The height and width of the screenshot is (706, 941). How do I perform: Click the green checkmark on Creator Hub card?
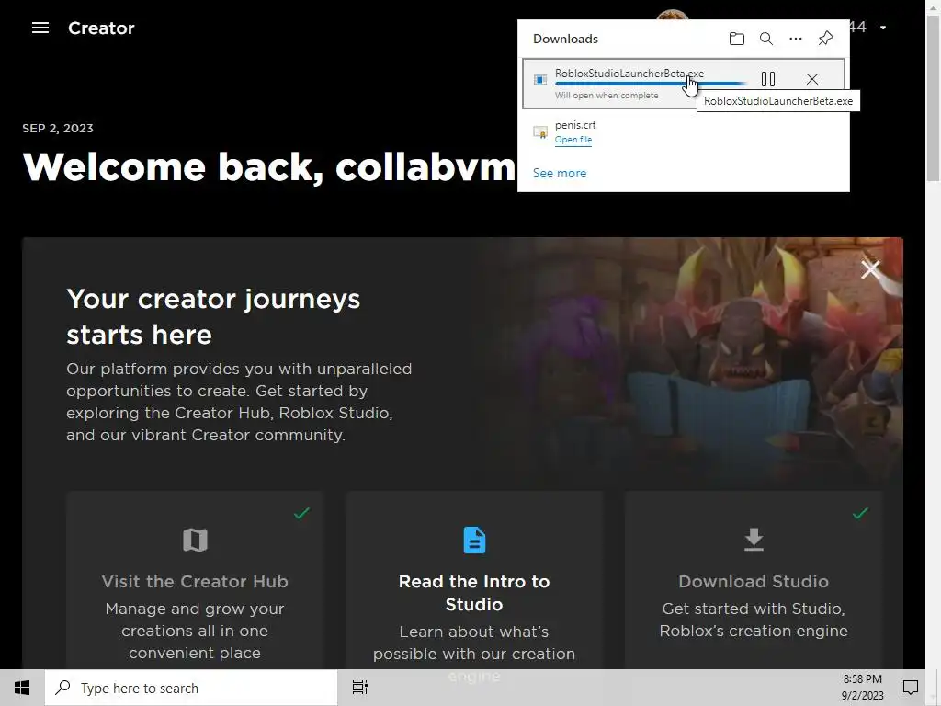point(301,513)
